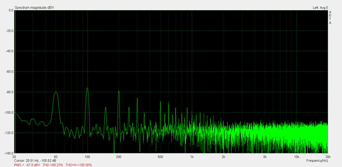
Task: Click the 200 Hz harmonic peak
Action: pyautogui.click(x=119, y=91)
